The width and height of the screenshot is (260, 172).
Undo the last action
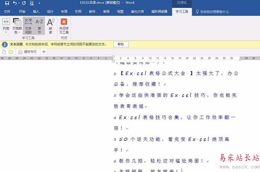(x=15, y=3)
